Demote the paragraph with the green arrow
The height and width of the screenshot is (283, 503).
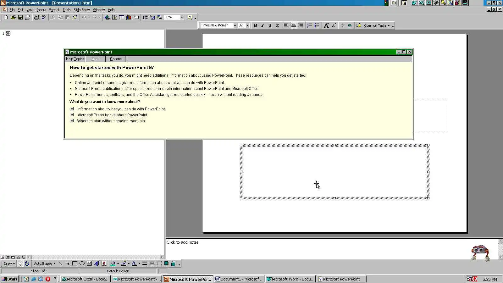point(350,25)
